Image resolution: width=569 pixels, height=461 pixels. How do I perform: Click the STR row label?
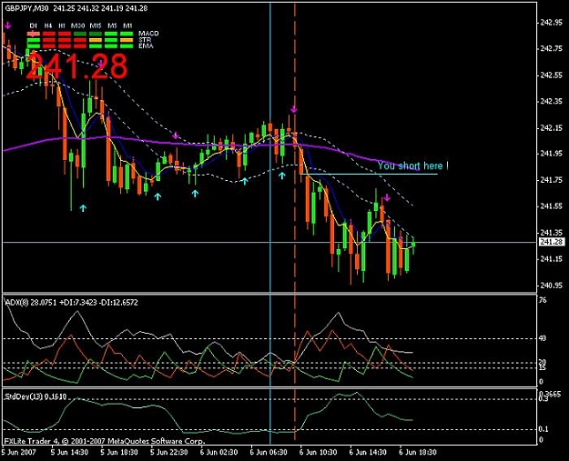145,40
